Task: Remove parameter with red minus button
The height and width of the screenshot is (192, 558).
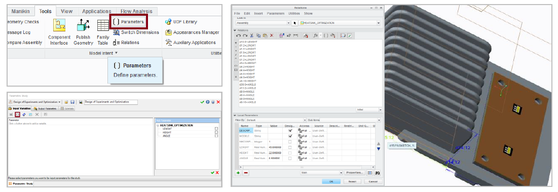Action: coord(245,173)
